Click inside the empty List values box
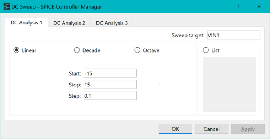 [229, 84]
